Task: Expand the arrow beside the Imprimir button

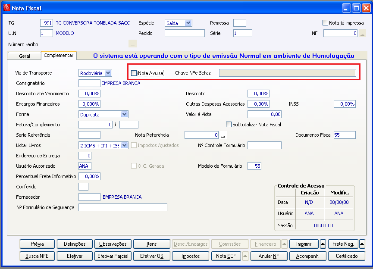Action: tap(323, 244)
